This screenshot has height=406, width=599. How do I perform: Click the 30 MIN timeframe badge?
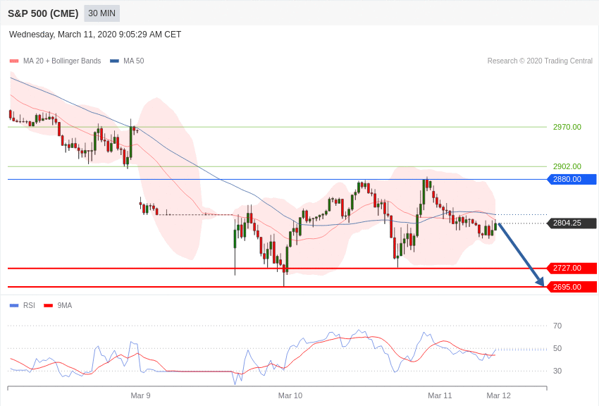[101, 13]
